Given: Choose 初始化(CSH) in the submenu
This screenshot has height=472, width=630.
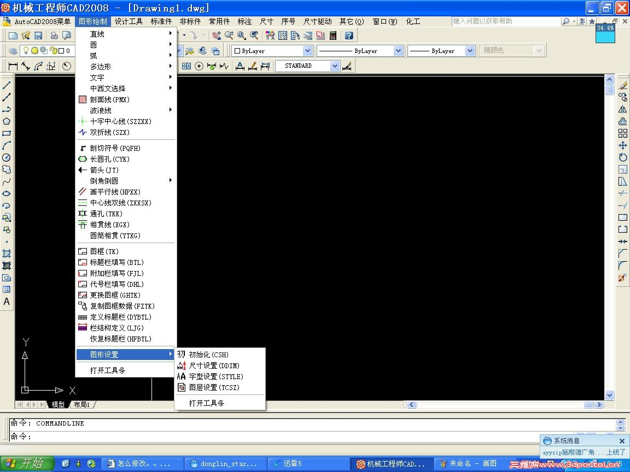Looking at the screenshot, I should pos(220,355).
